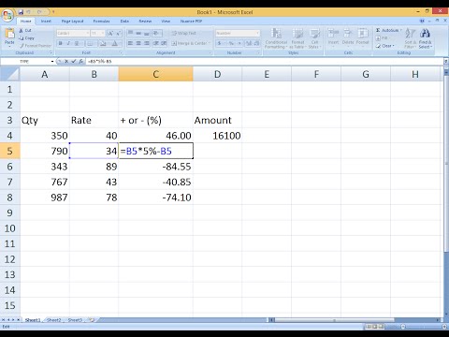This screenshot has width=449, height=337.
Task: Expand the Number dialog launcher
Action: [x=258, y=52]
